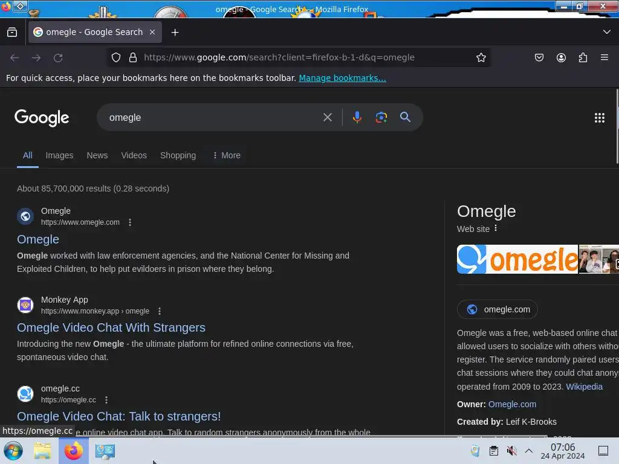Switch to the Videos tab
The image size is (619, 464).
pos(134,155)
